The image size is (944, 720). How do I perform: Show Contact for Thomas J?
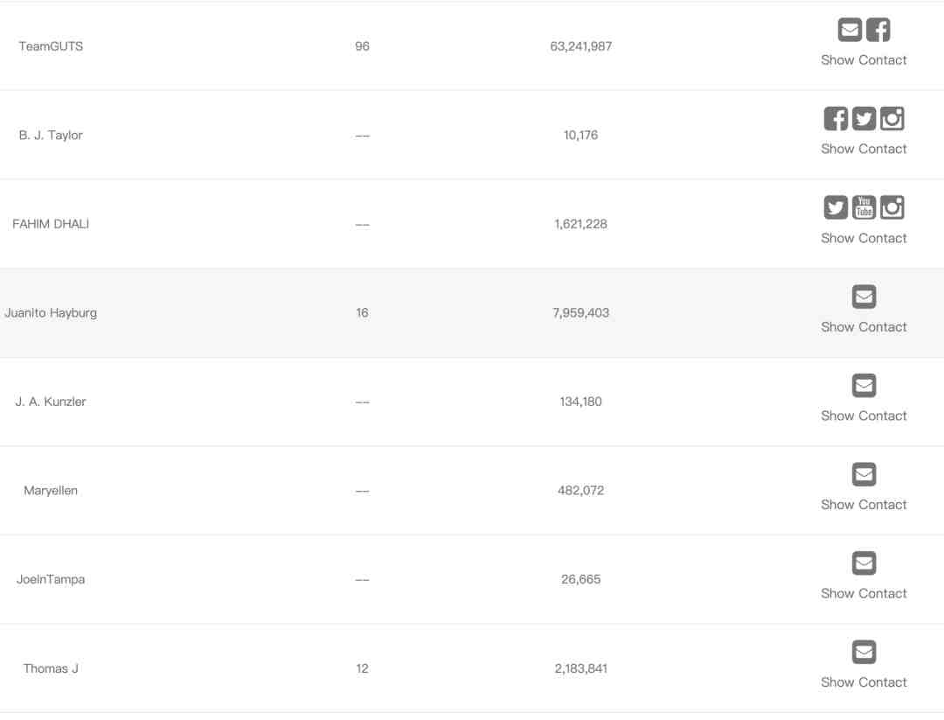click(864, 682)
